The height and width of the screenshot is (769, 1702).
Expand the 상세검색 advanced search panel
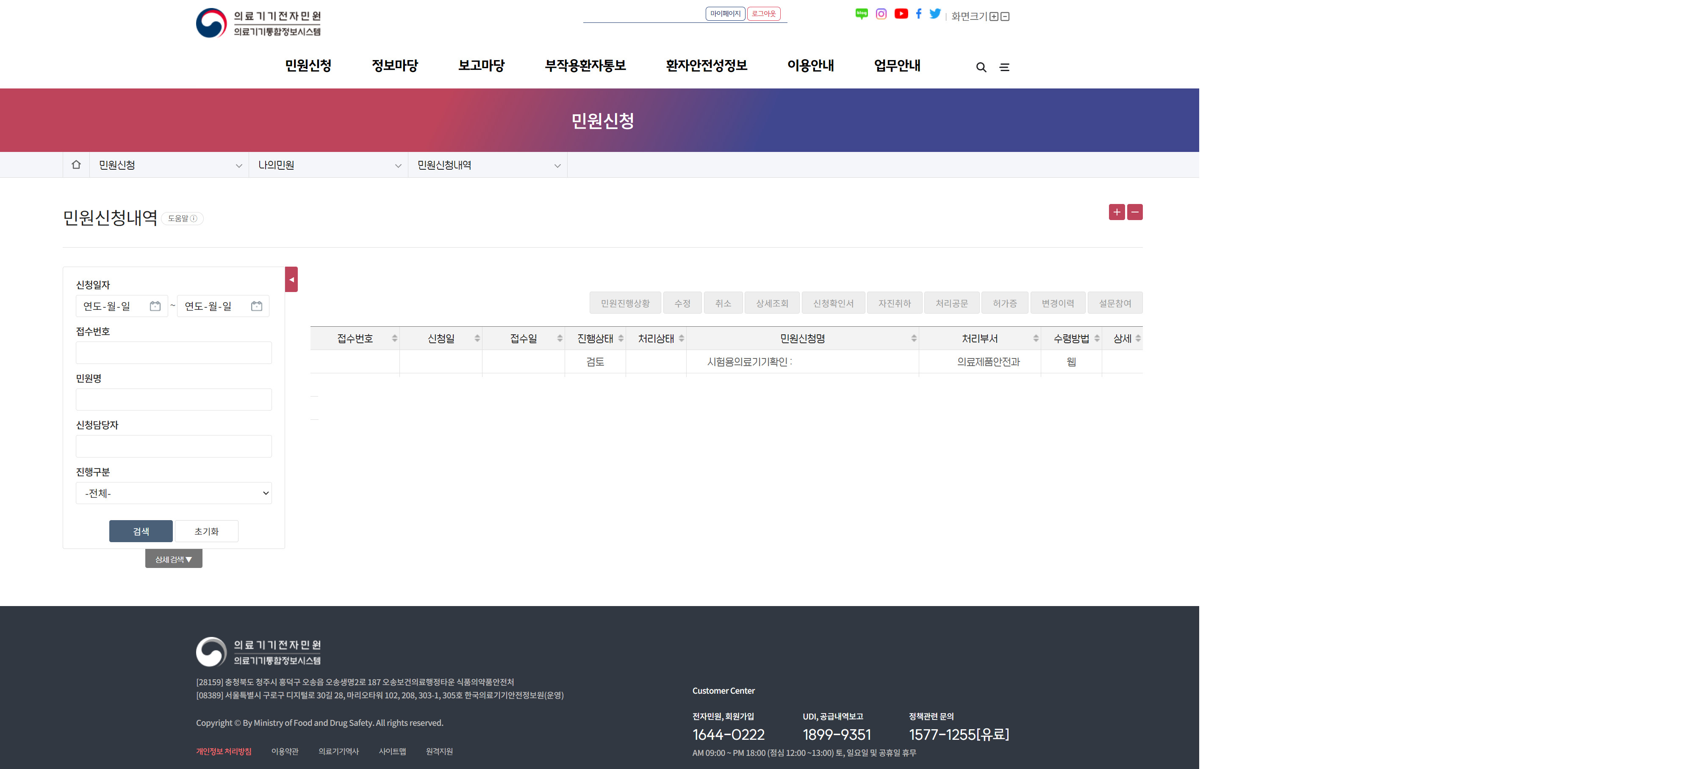coord(174,559)
